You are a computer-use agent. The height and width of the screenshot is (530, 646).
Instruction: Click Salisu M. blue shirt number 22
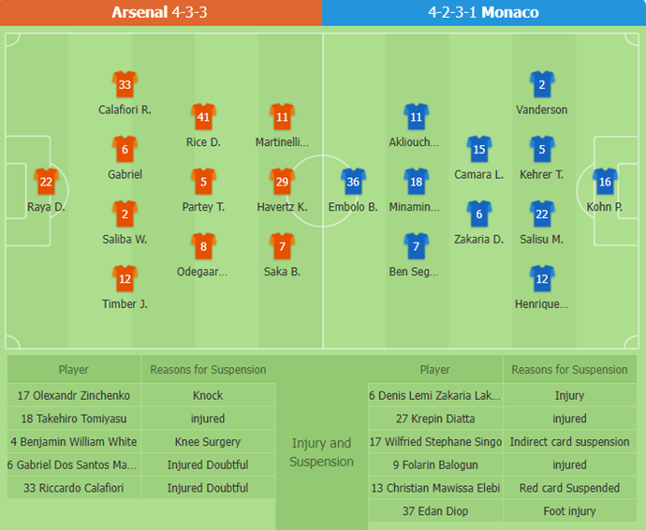point(542,213)
